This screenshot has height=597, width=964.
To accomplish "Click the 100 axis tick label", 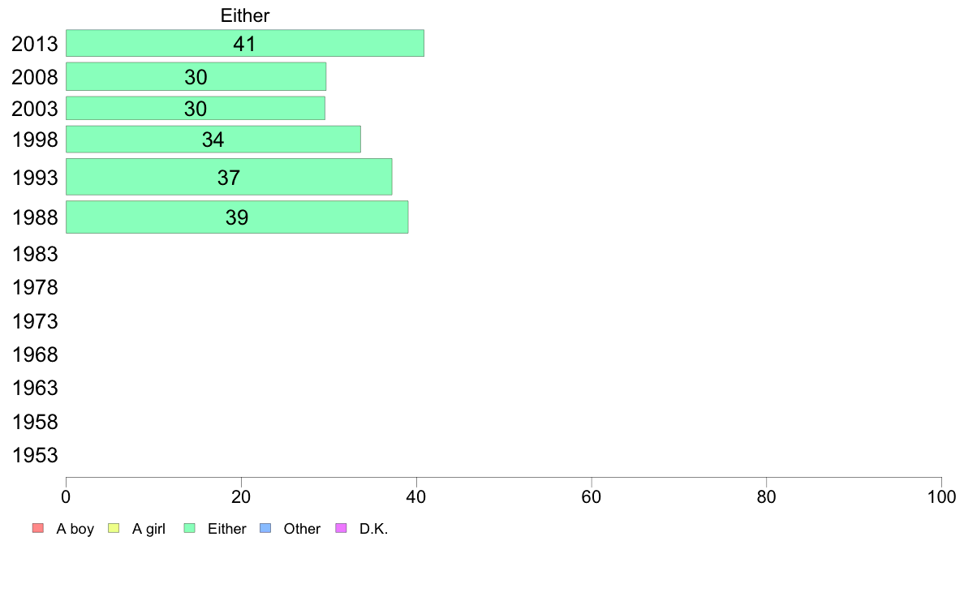I will 941,496.
